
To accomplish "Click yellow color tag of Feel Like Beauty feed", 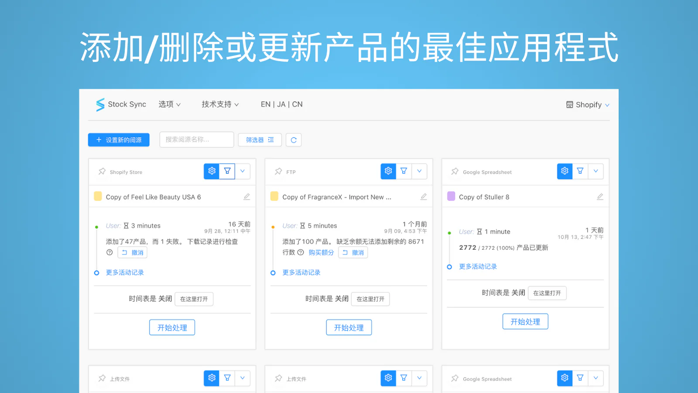I will 98,196.
